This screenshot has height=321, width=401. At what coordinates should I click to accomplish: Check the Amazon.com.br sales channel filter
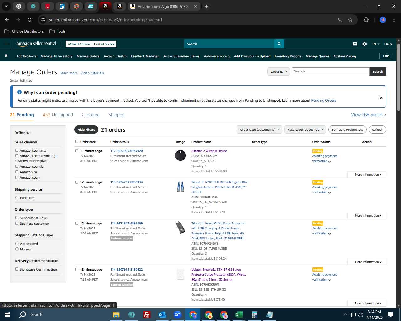pos(17,166)
